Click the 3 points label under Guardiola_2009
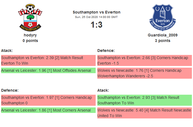This screenshot has width=193, height=127. tap(162, 41)
